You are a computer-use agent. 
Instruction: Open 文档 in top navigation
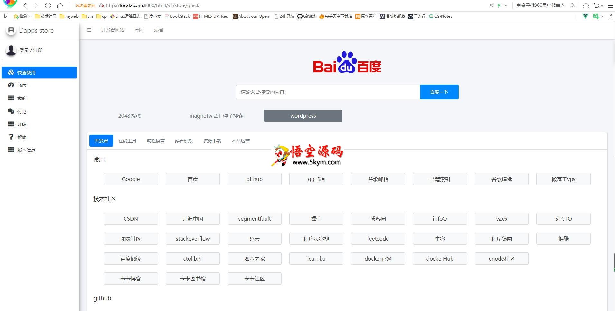[158, 30]
